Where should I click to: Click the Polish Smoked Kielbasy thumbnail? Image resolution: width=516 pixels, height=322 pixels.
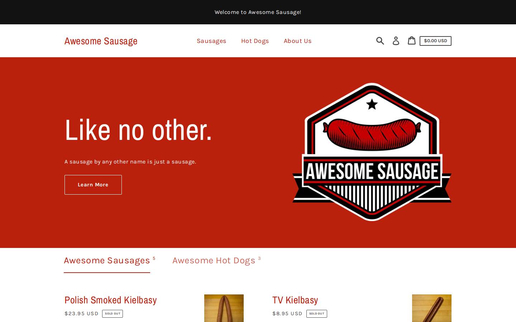224,308
